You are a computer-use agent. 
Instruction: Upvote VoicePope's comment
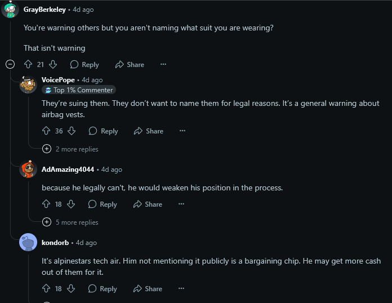[46, 131]
